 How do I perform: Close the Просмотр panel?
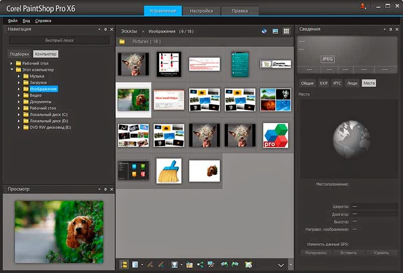111,189
